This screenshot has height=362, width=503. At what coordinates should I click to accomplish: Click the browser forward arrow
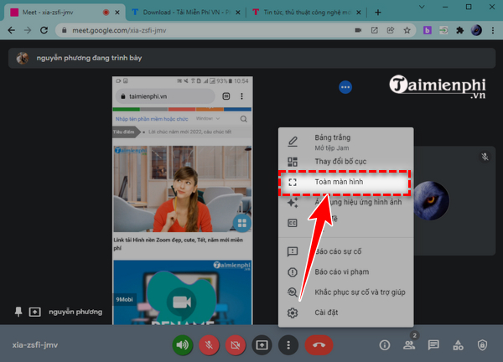tap(28, 30)
